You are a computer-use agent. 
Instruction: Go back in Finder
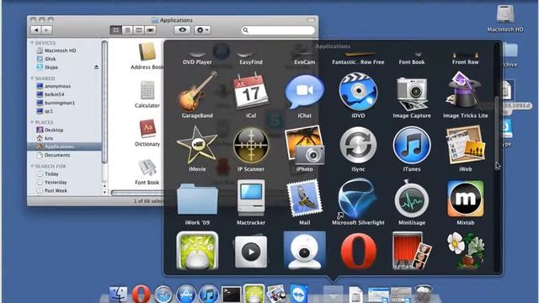(x=35, y=30)
